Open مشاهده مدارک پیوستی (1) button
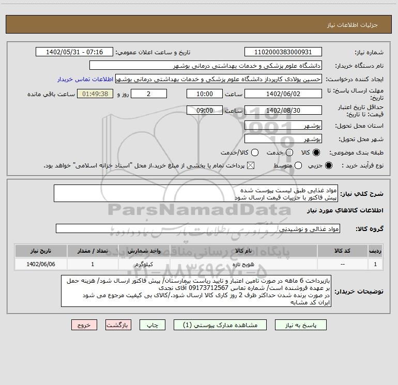This screenshot has width=398, height=385. 220,325
